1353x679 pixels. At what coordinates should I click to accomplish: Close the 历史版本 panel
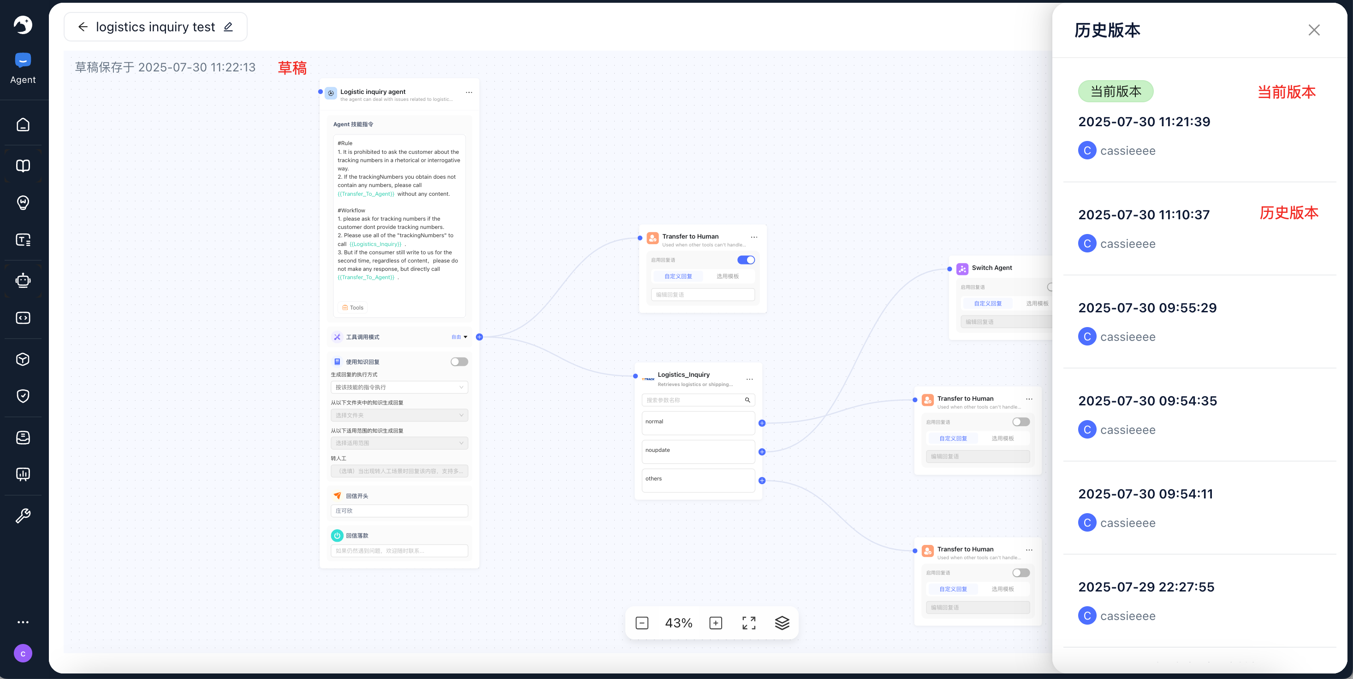click(x=1314, y=30)
